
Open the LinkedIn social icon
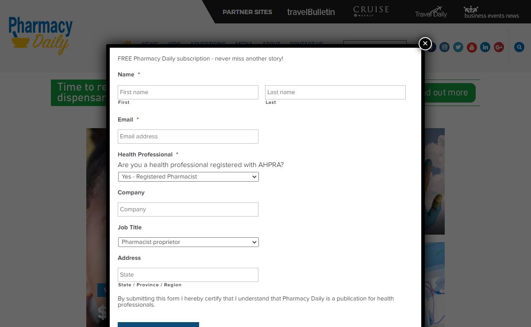point(485,47)
